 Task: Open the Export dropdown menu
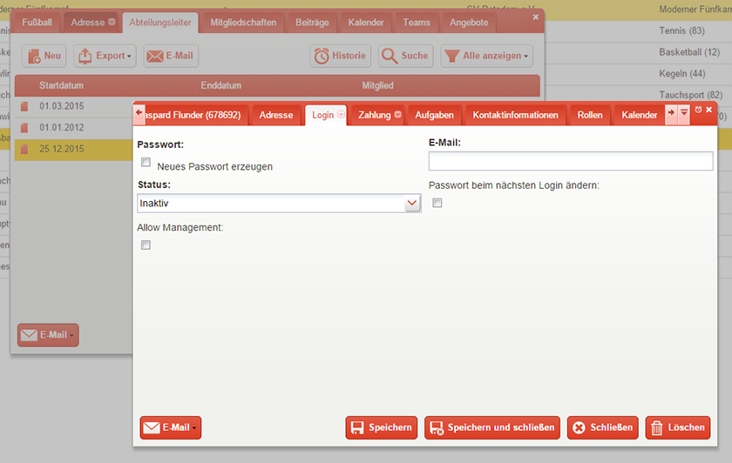(x=105, y=56)
